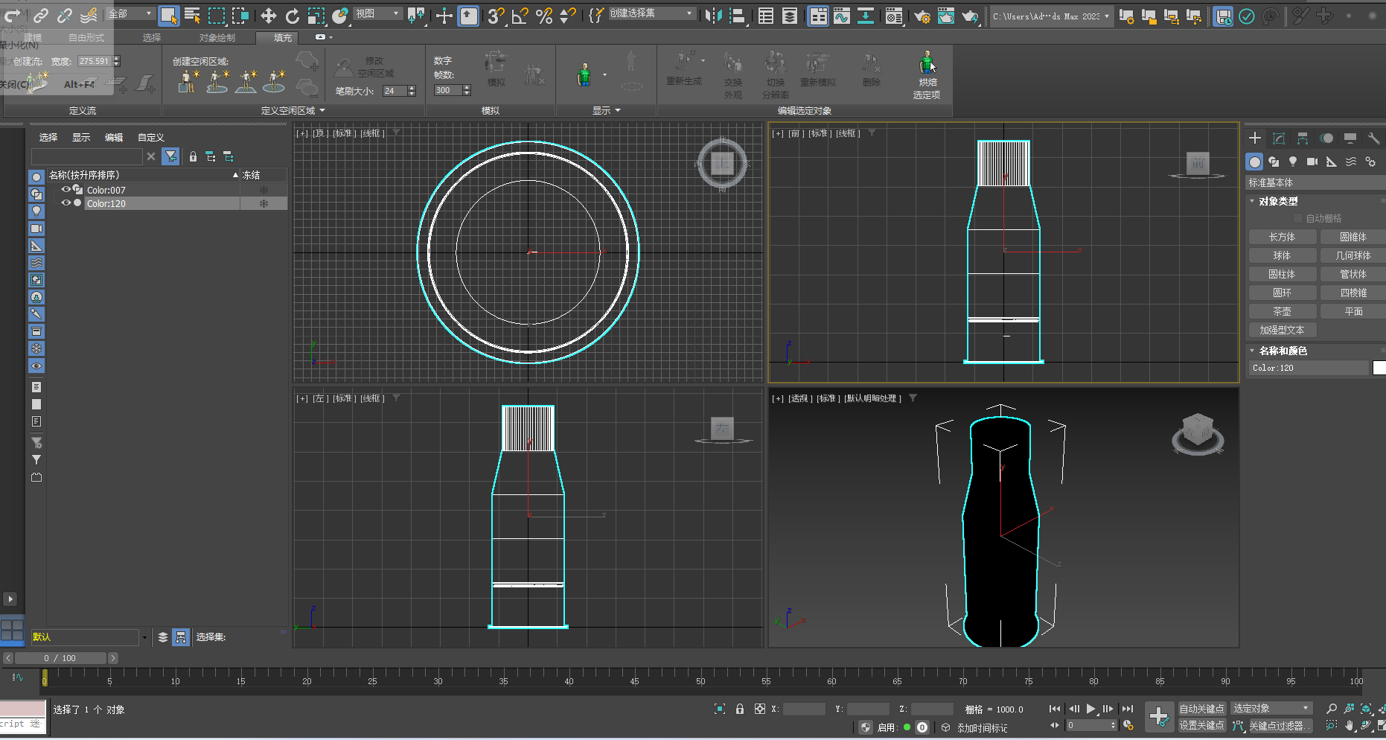Switch to the 建模 ribbon tab
The width and height of the screenshot is (1386, 740).
pyautogui.click(x=33, y=37)
